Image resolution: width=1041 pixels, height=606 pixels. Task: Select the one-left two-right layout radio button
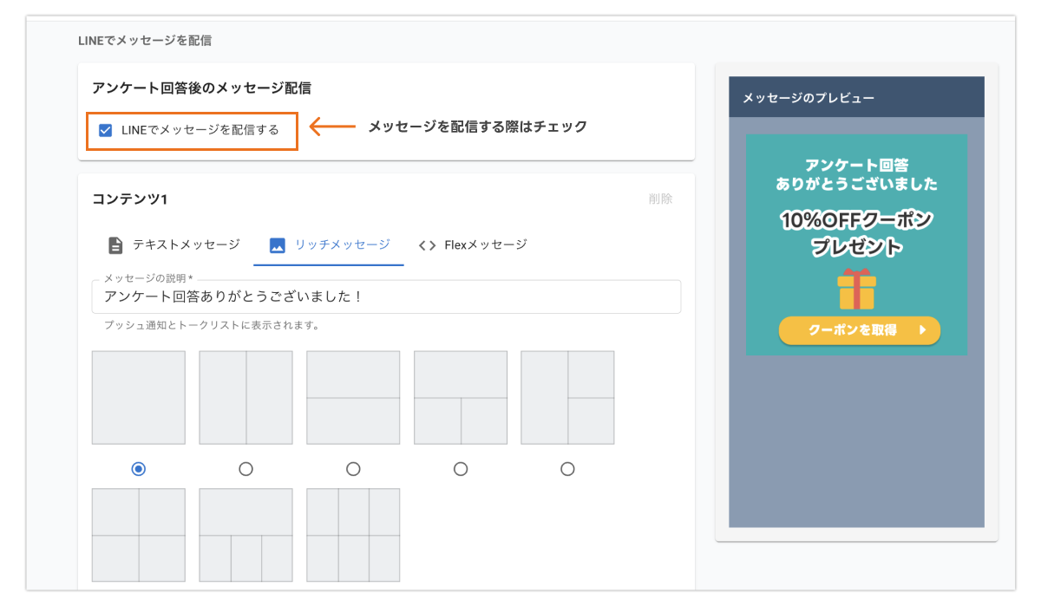click(x=567, y=469)
